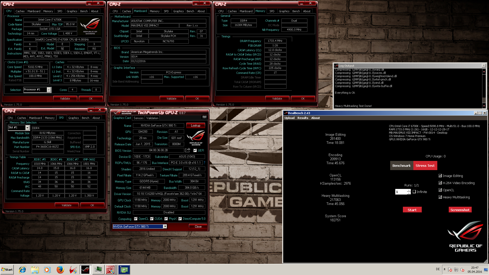Click the Runs number input field
This screenshot has width=489, height=275.
401,192
